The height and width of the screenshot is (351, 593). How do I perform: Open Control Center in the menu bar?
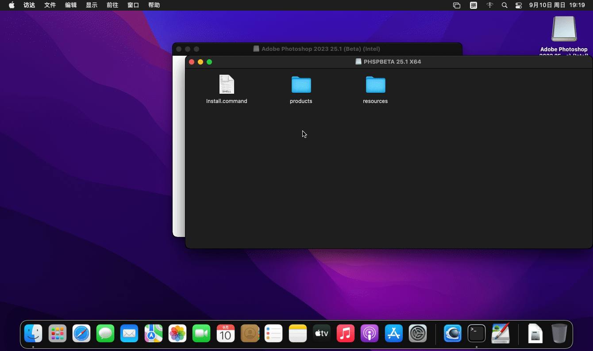point(519,5)
